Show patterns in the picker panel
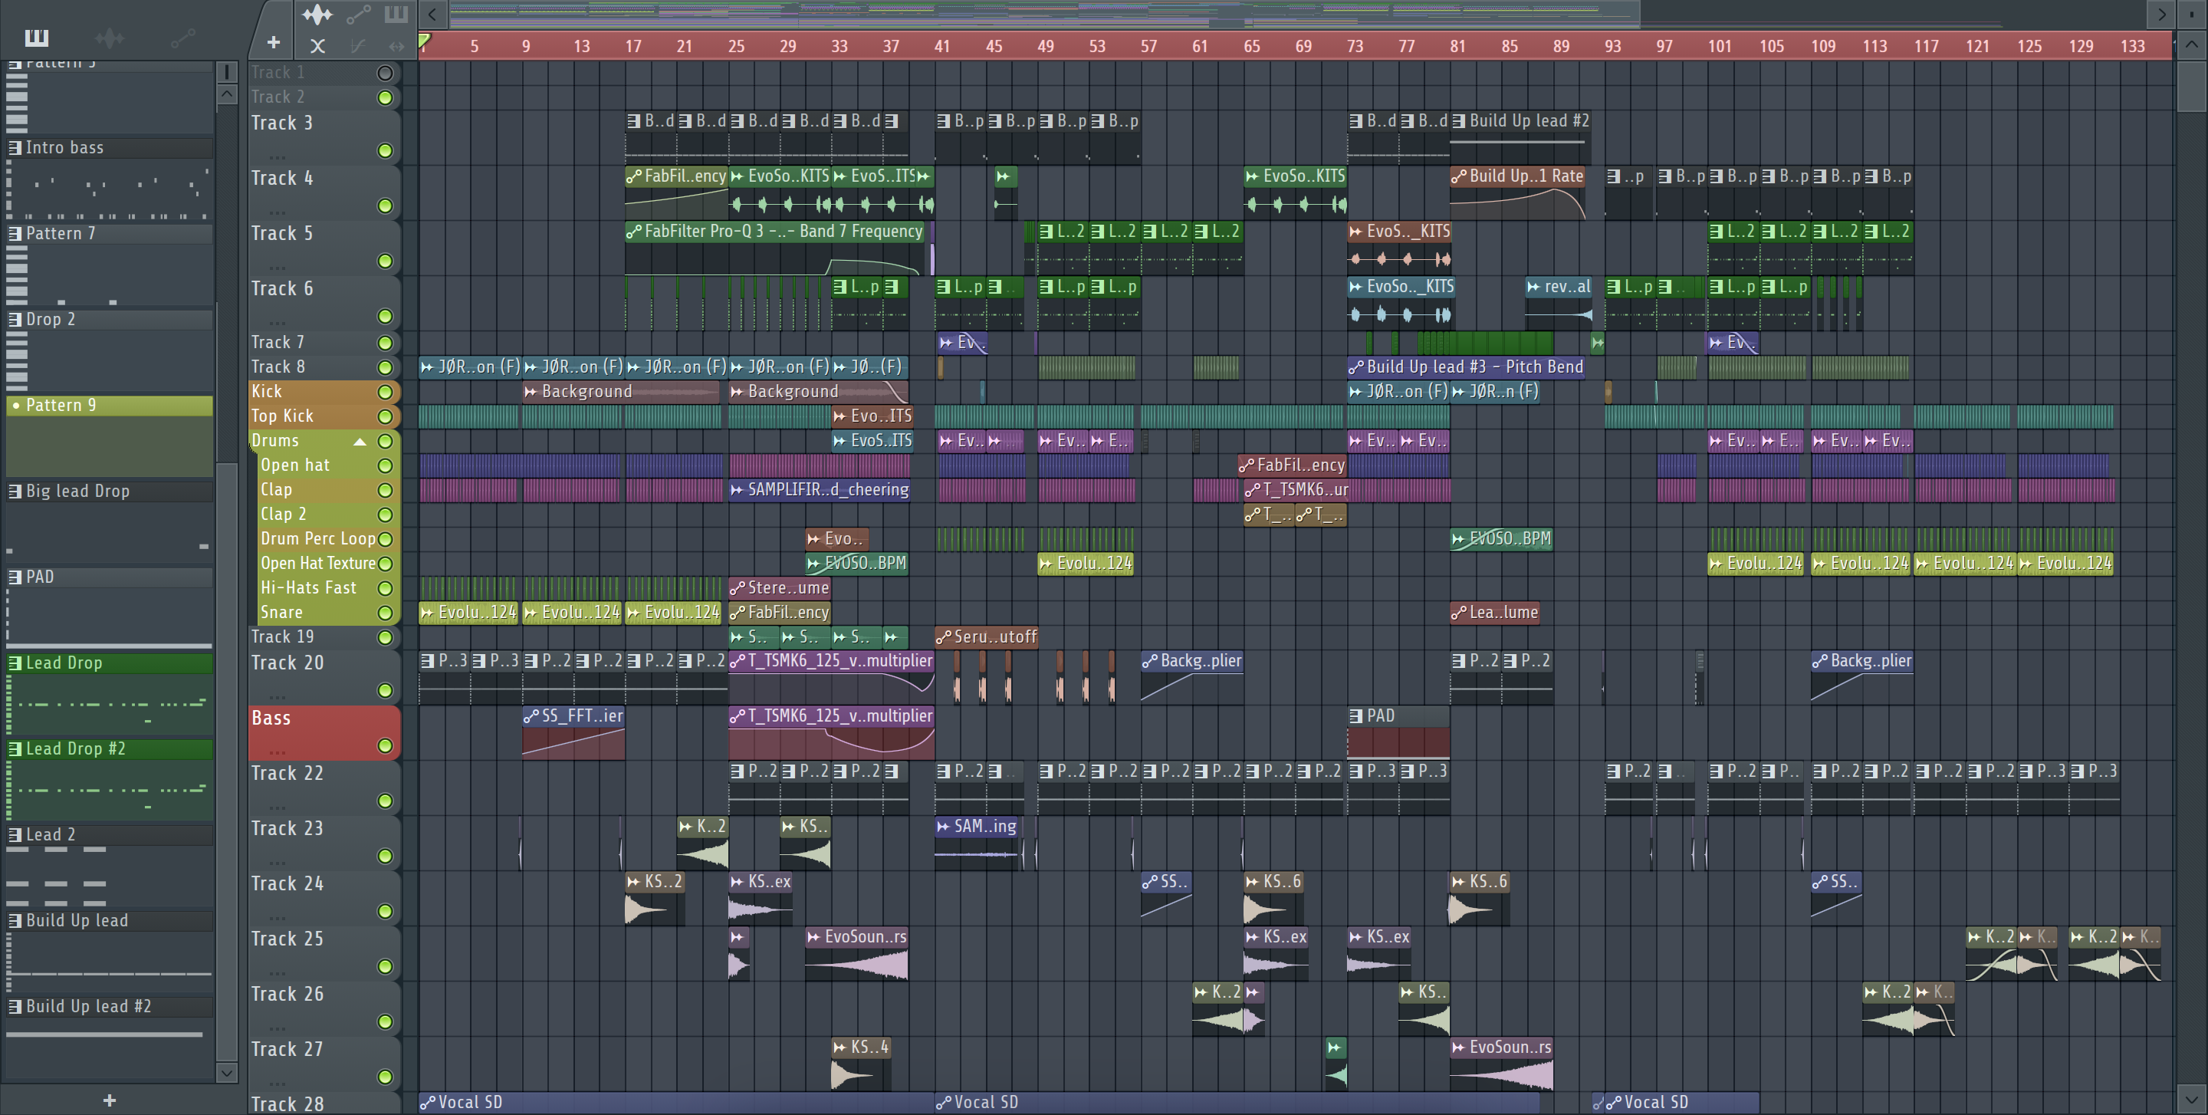 (x=36, y=38)
